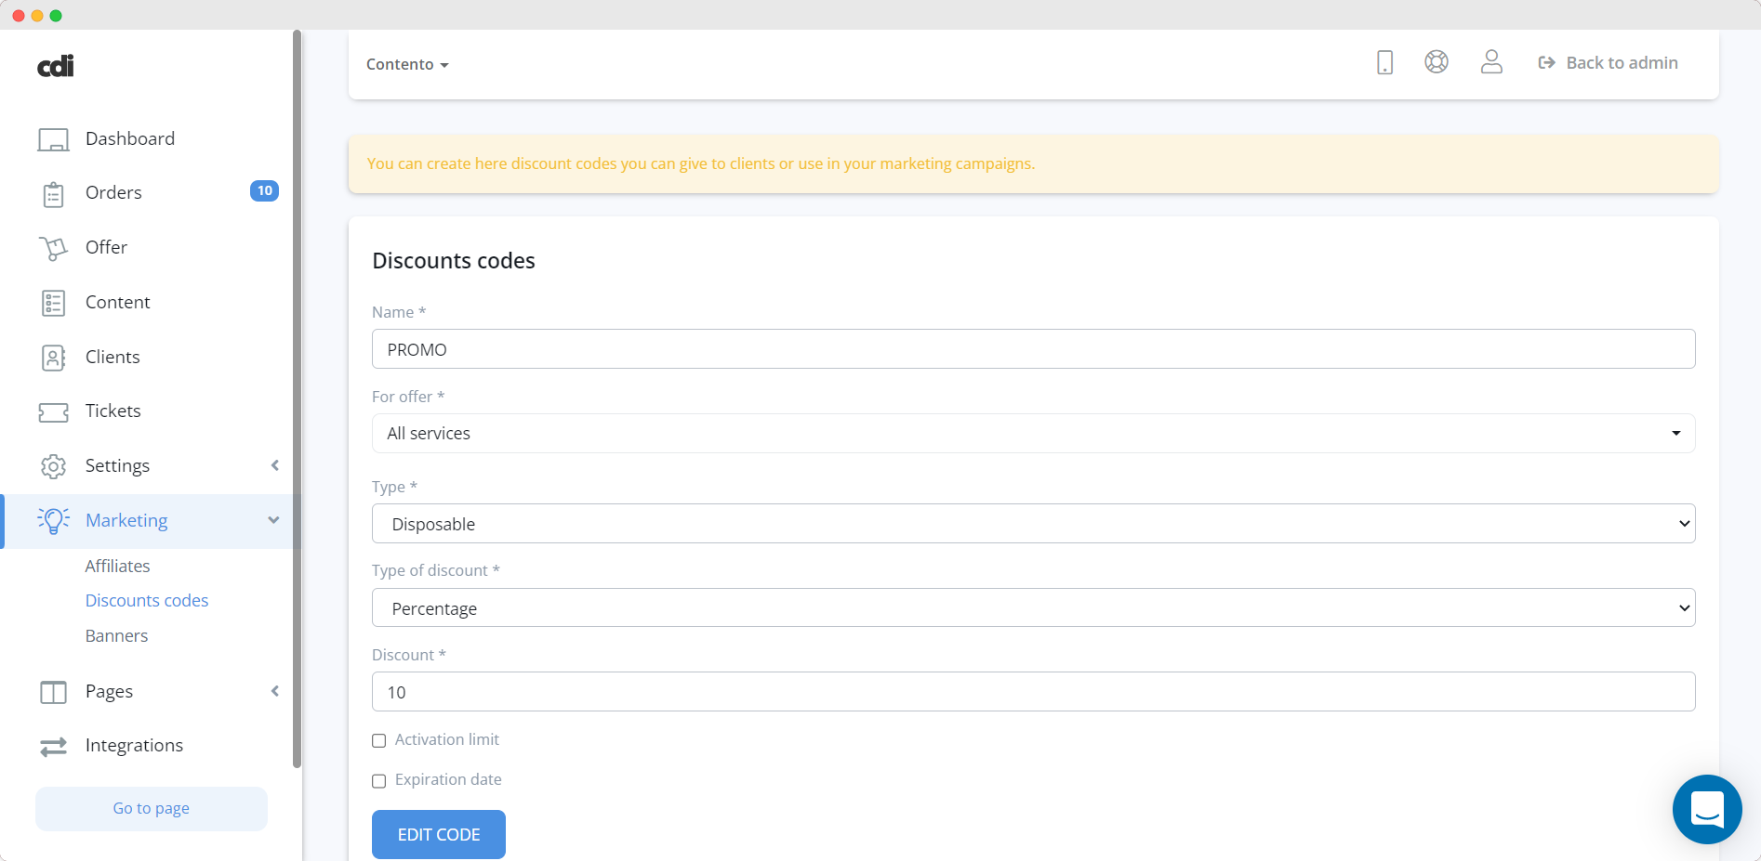
Task: Click the Activation limit label
Action: pos(447,739)
